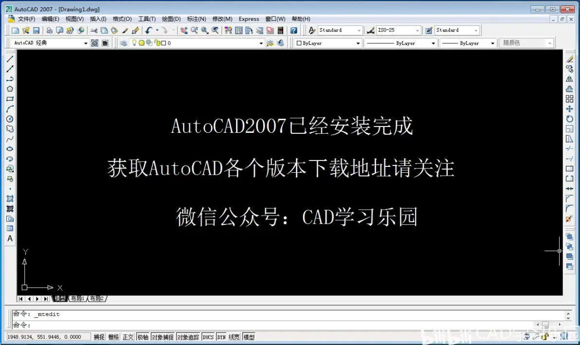Select the Arc drawing tool
580x345 pixels.
coord(10,109)
